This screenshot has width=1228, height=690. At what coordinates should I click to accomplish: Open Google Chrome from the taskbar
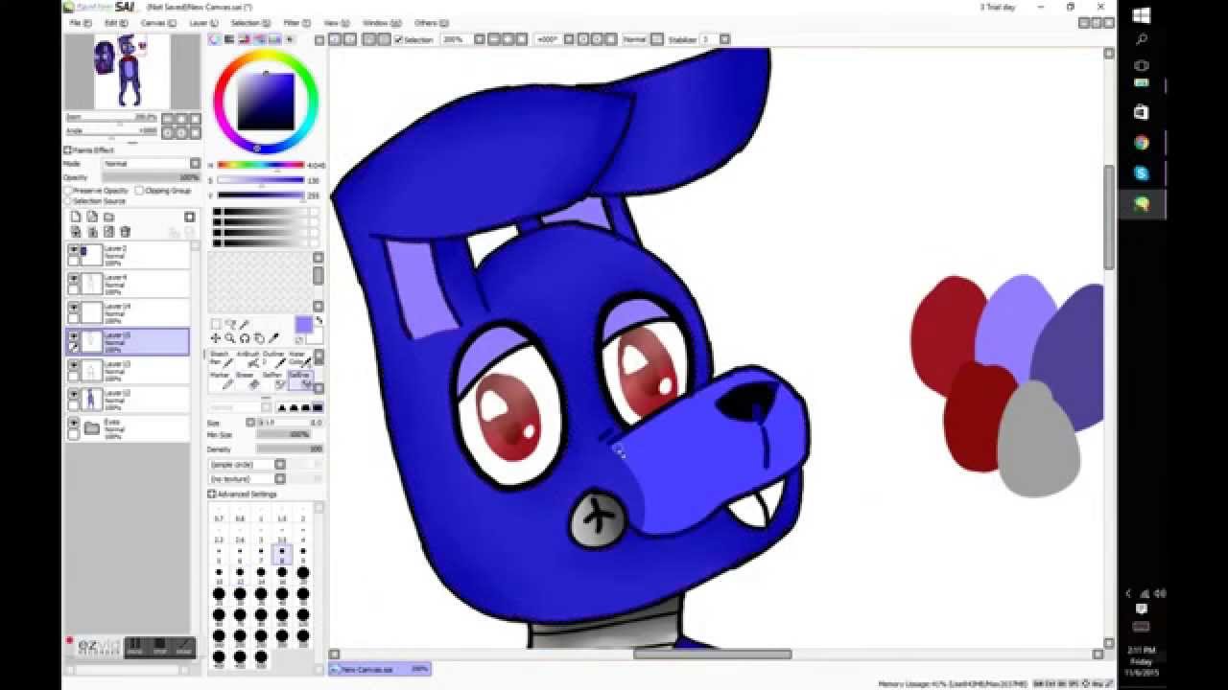[x=1142, y=143]
